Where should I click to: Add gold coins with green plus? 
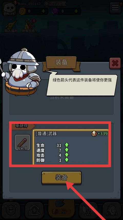click(44, 11)
